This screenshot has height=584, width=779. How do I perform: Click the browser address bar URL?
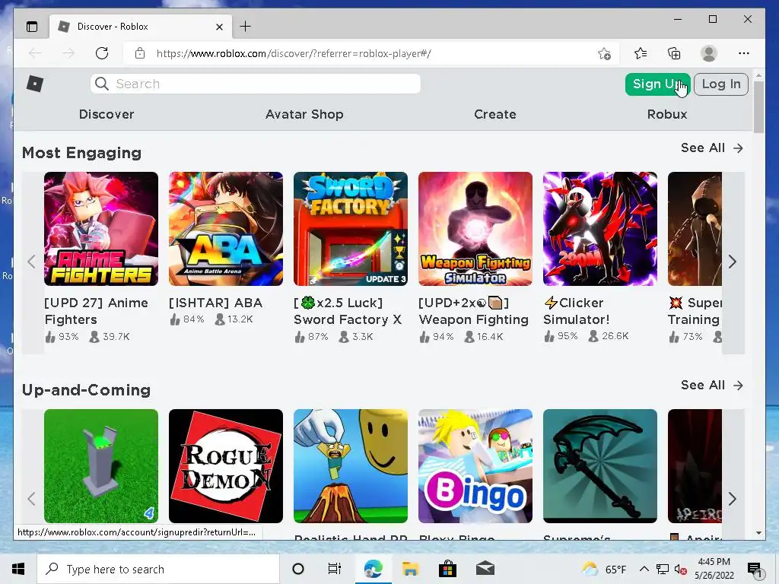[293, 54]
